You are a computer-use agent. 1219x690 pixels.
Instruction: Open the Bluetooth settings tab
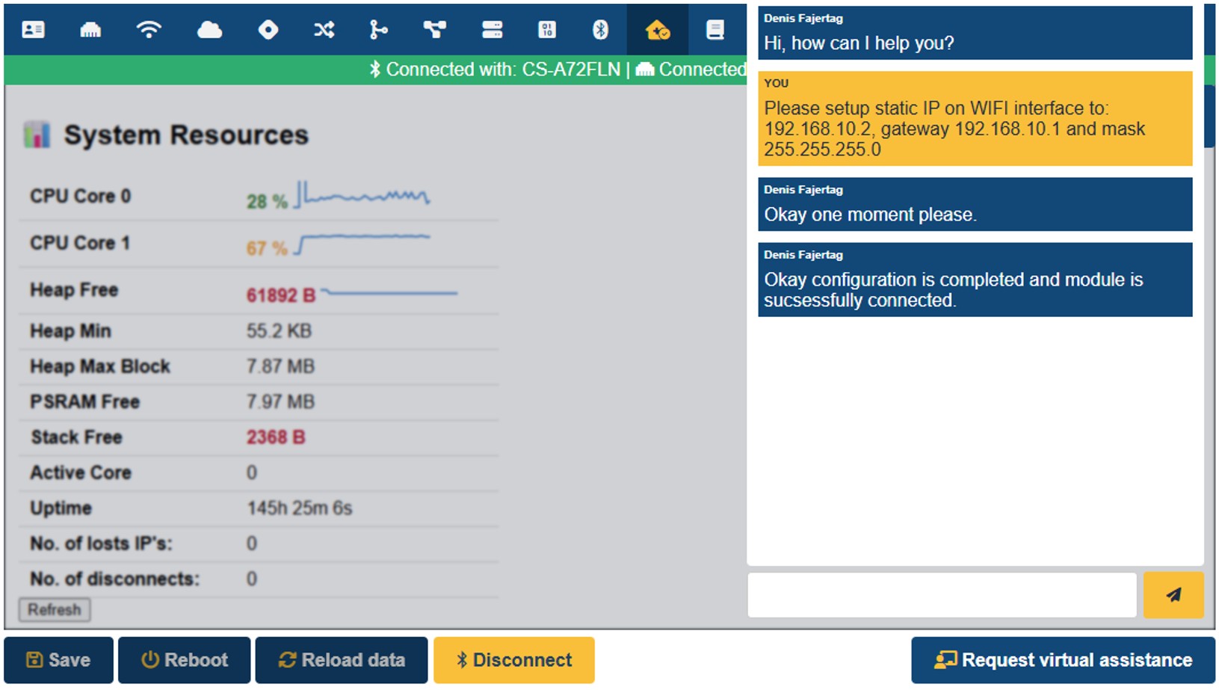tap(600, 30)
